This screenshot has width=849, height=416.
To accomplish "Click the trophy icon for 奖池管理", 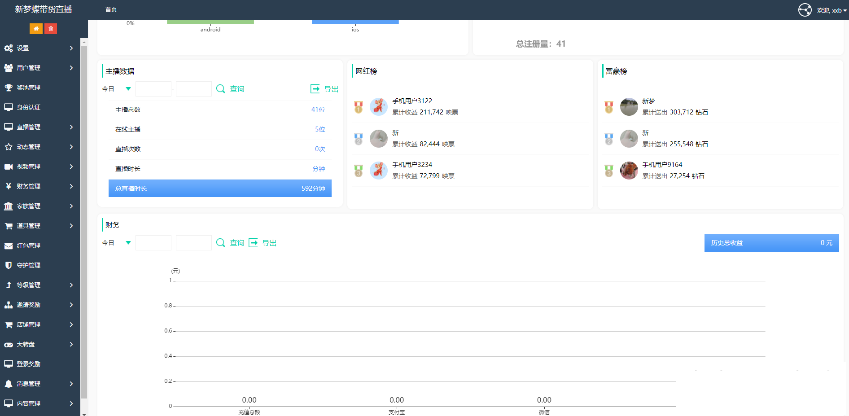I will pyautogui.click(x=9, y=88).
